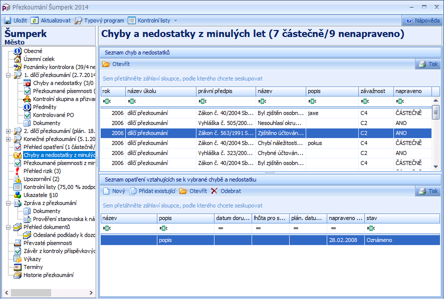Screen dimensions: 444x299
Task: Click the Uložit save icon
Action: click(x=8, y=20)
